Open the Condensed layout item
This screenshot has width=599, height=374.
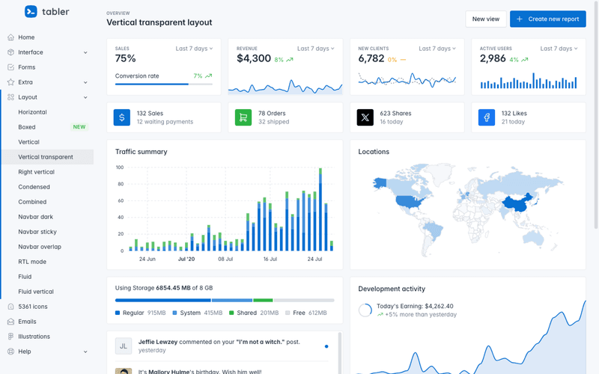point(48,187)
